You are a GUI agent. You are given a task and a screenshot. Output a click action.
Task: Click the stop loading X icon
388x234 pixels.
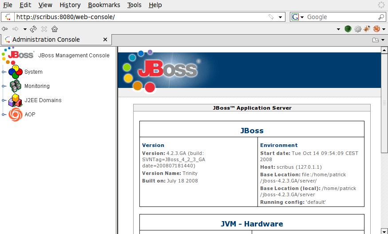(x=44, y=29)
